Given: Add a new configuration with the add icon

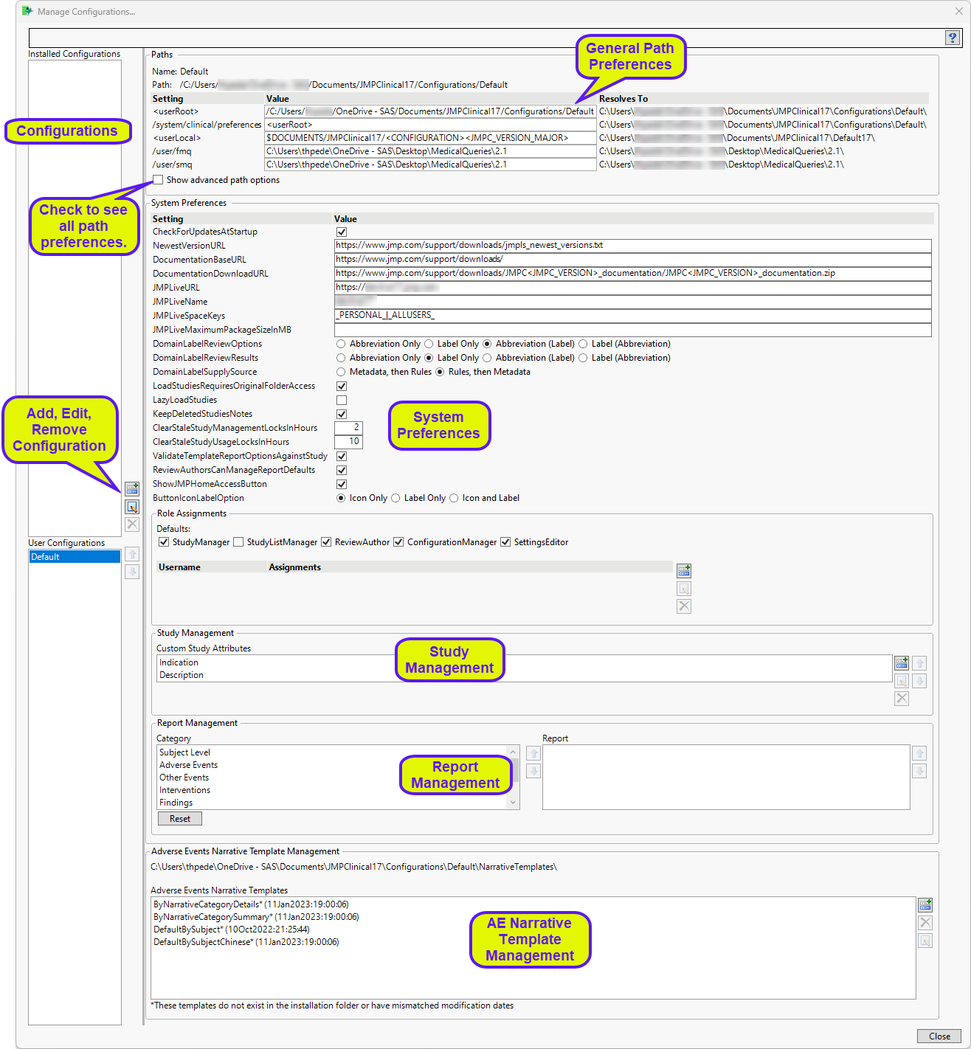Looking at the screenshot, I should 132,489.
